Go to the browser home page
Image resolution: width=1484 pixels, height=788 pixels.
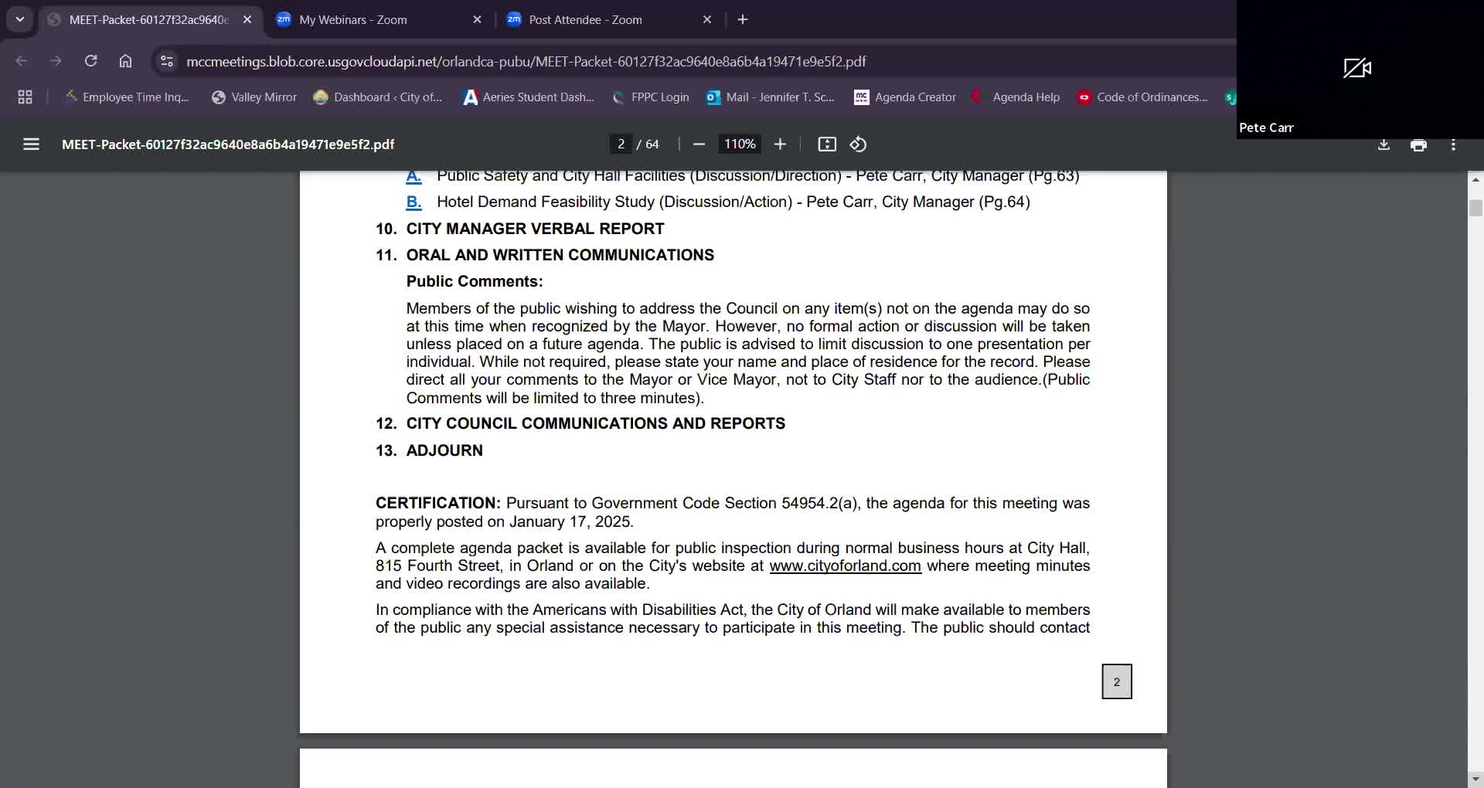coord(125,61)
